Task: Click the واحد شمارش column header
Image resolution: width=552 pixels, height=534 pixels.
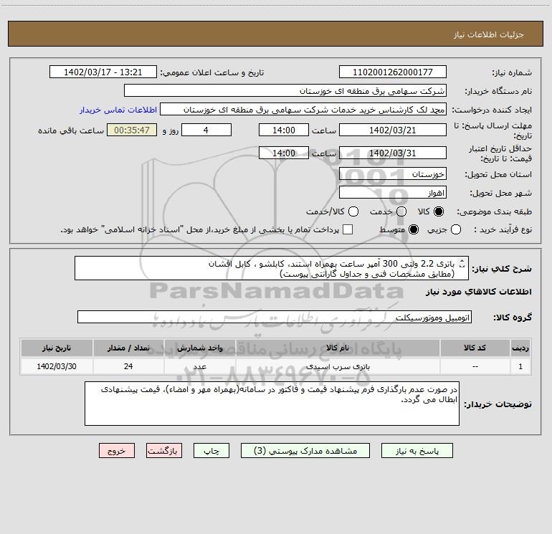Action: (x=199, y=348)
